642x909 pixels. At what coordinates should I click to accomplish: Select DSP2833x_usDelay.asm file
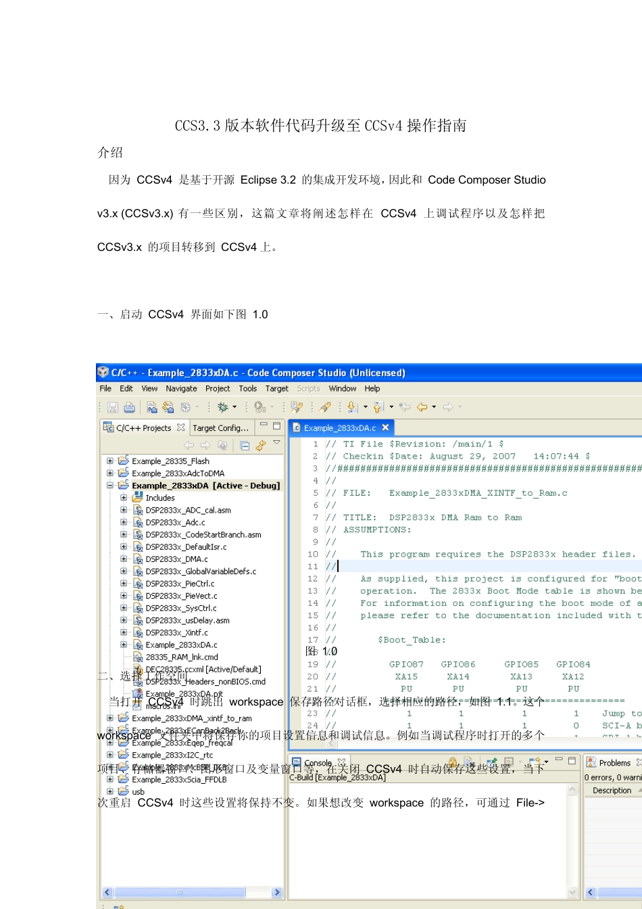[187, 620]
